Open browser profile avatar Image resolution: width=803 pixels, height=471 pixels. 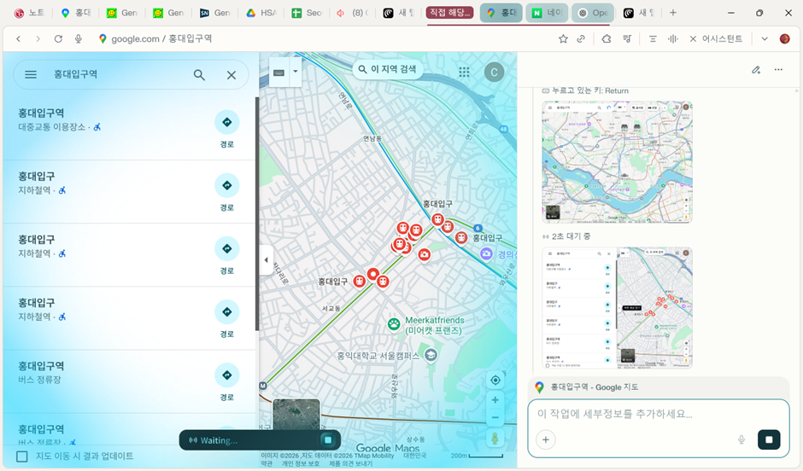click(x=784, y=39)
